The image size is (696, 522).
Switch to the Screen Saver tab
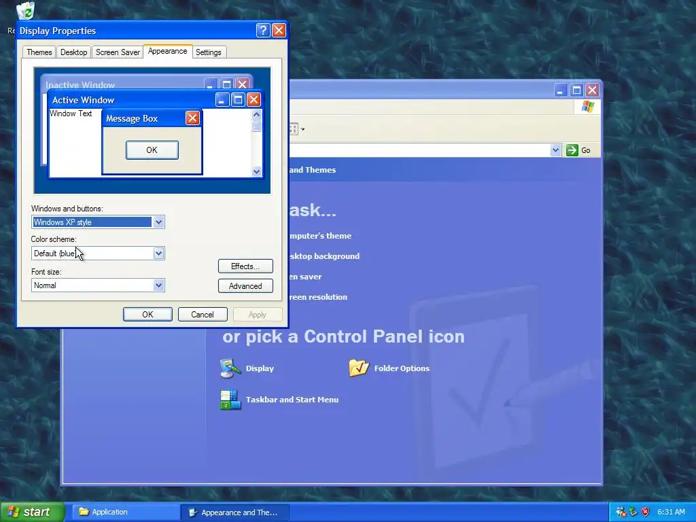click(x=118, y=52)
